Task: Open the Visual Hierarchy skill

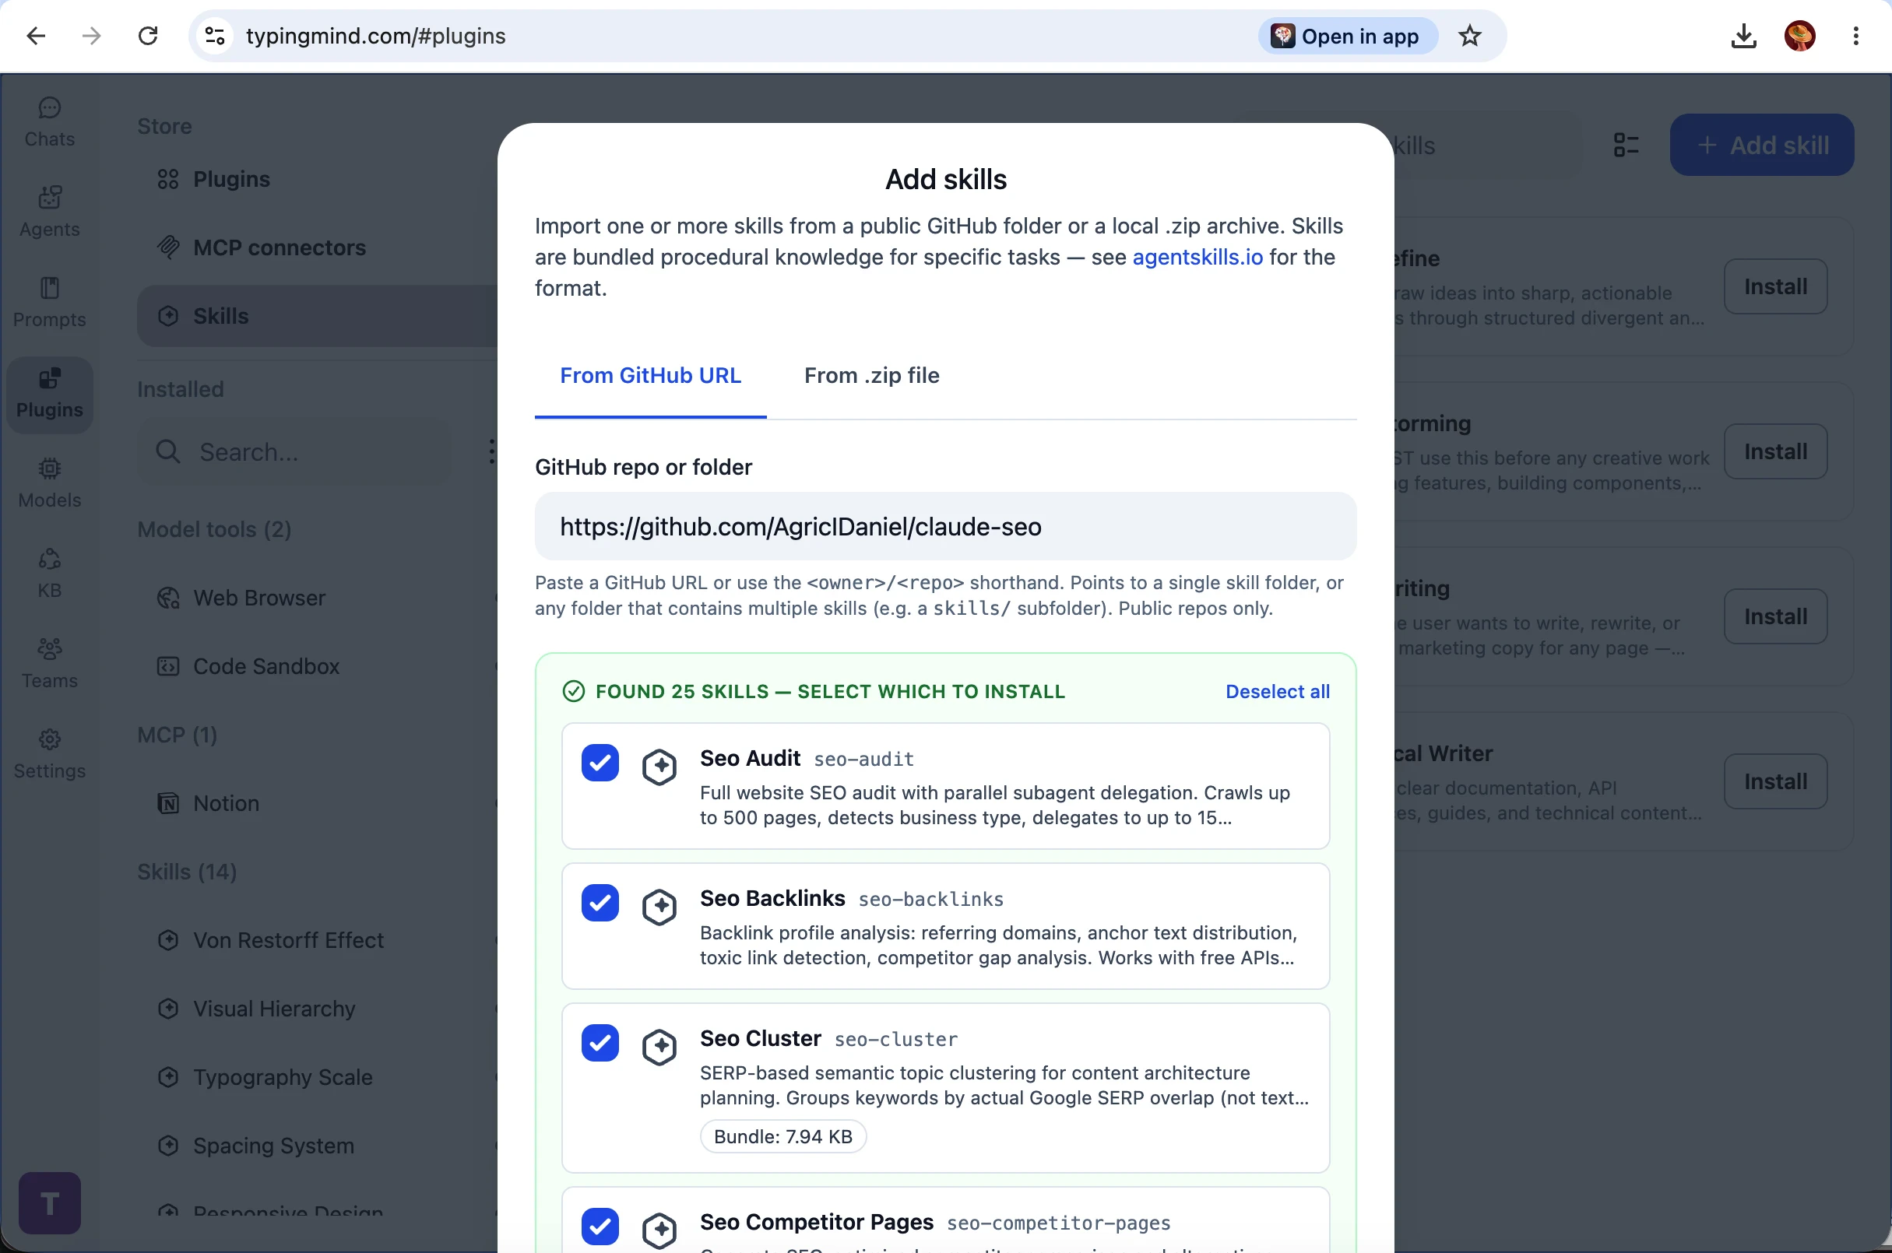Action: click(x=318, y=1009)
